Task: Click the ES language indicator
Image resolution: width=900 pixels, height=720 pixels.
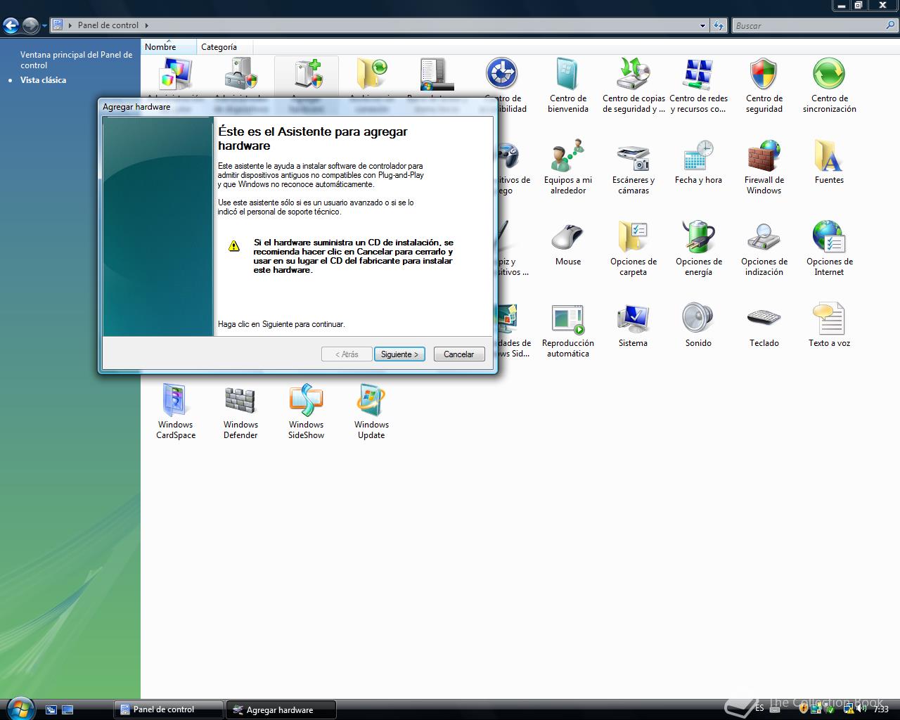Action: 759,709
